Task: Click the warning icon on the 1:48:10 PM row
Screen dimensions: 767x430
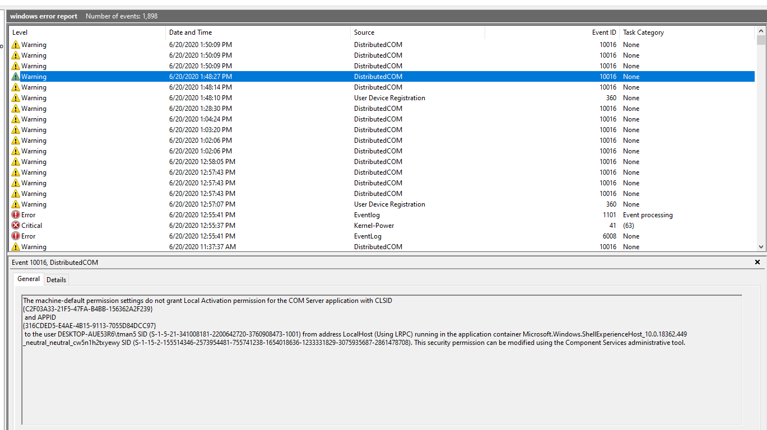Action: click(x=16, y=98)
